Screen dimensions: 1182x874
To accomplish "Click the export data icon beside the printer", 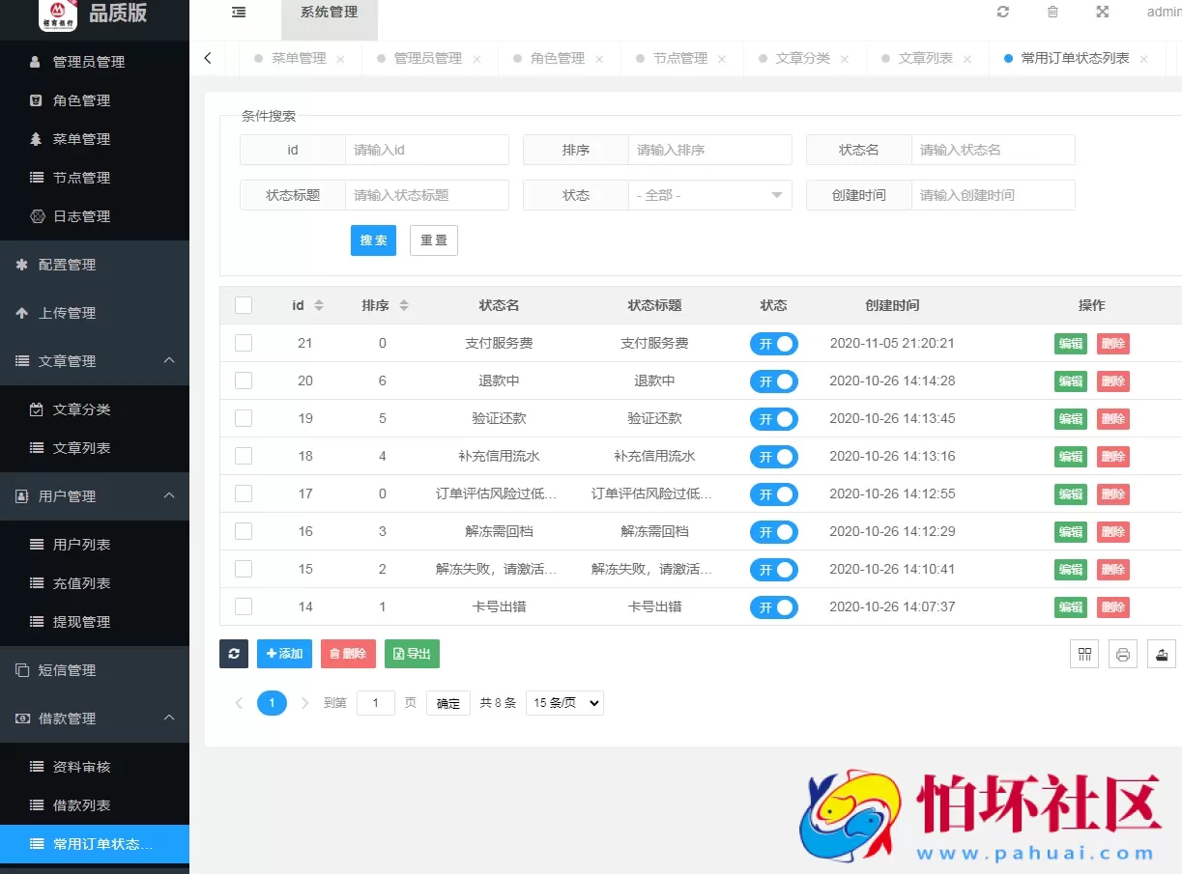I will 1161,654.
